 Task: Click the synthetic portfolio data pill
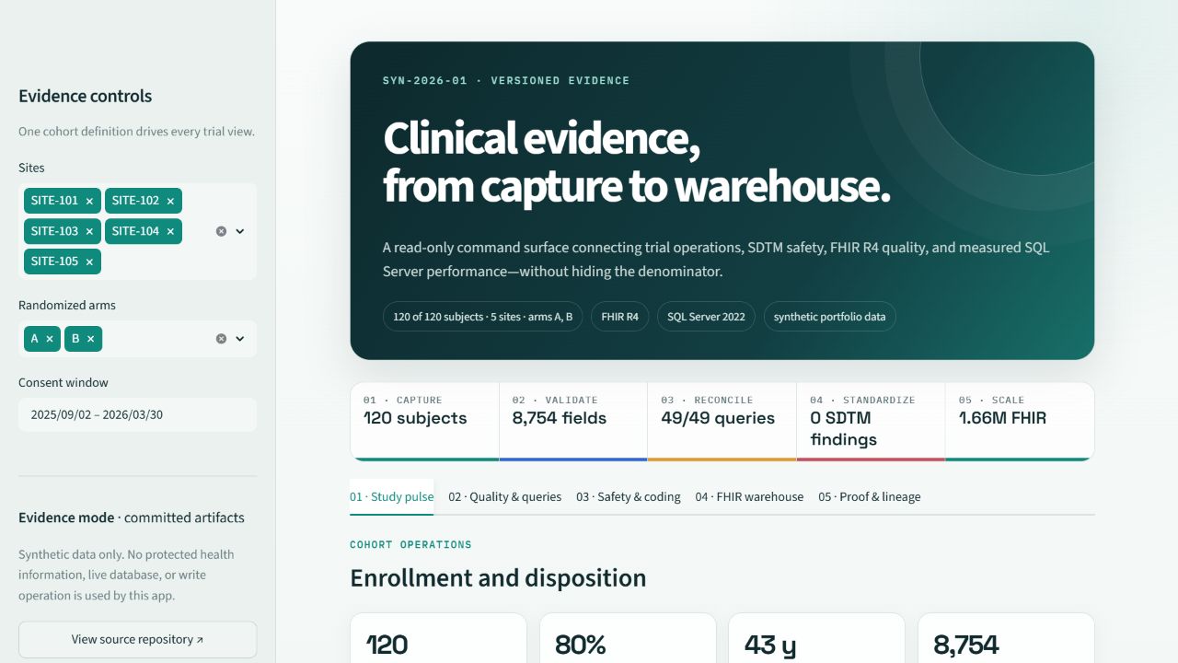tap(829, 317)
